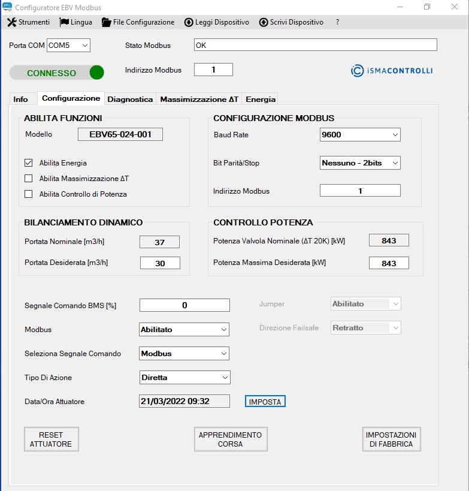
Task: Click the Strumenti wrench icon
Action: [x=11, y=22]
